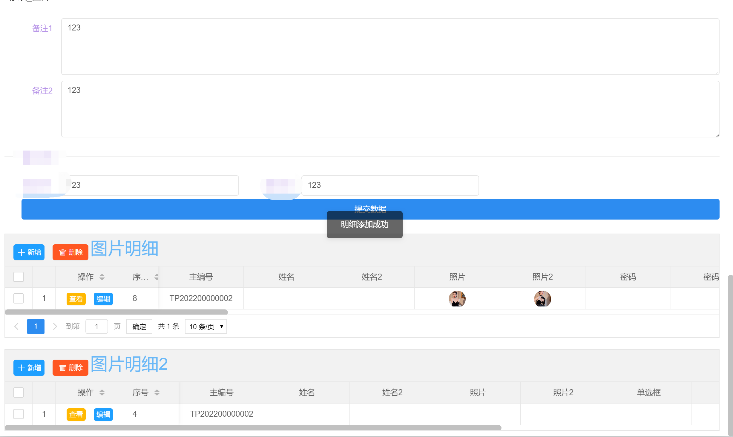Viewport: 733px width, 437px height.
Task: Click 新增 button in 图片明细2 section
Action: pos(29,368)
